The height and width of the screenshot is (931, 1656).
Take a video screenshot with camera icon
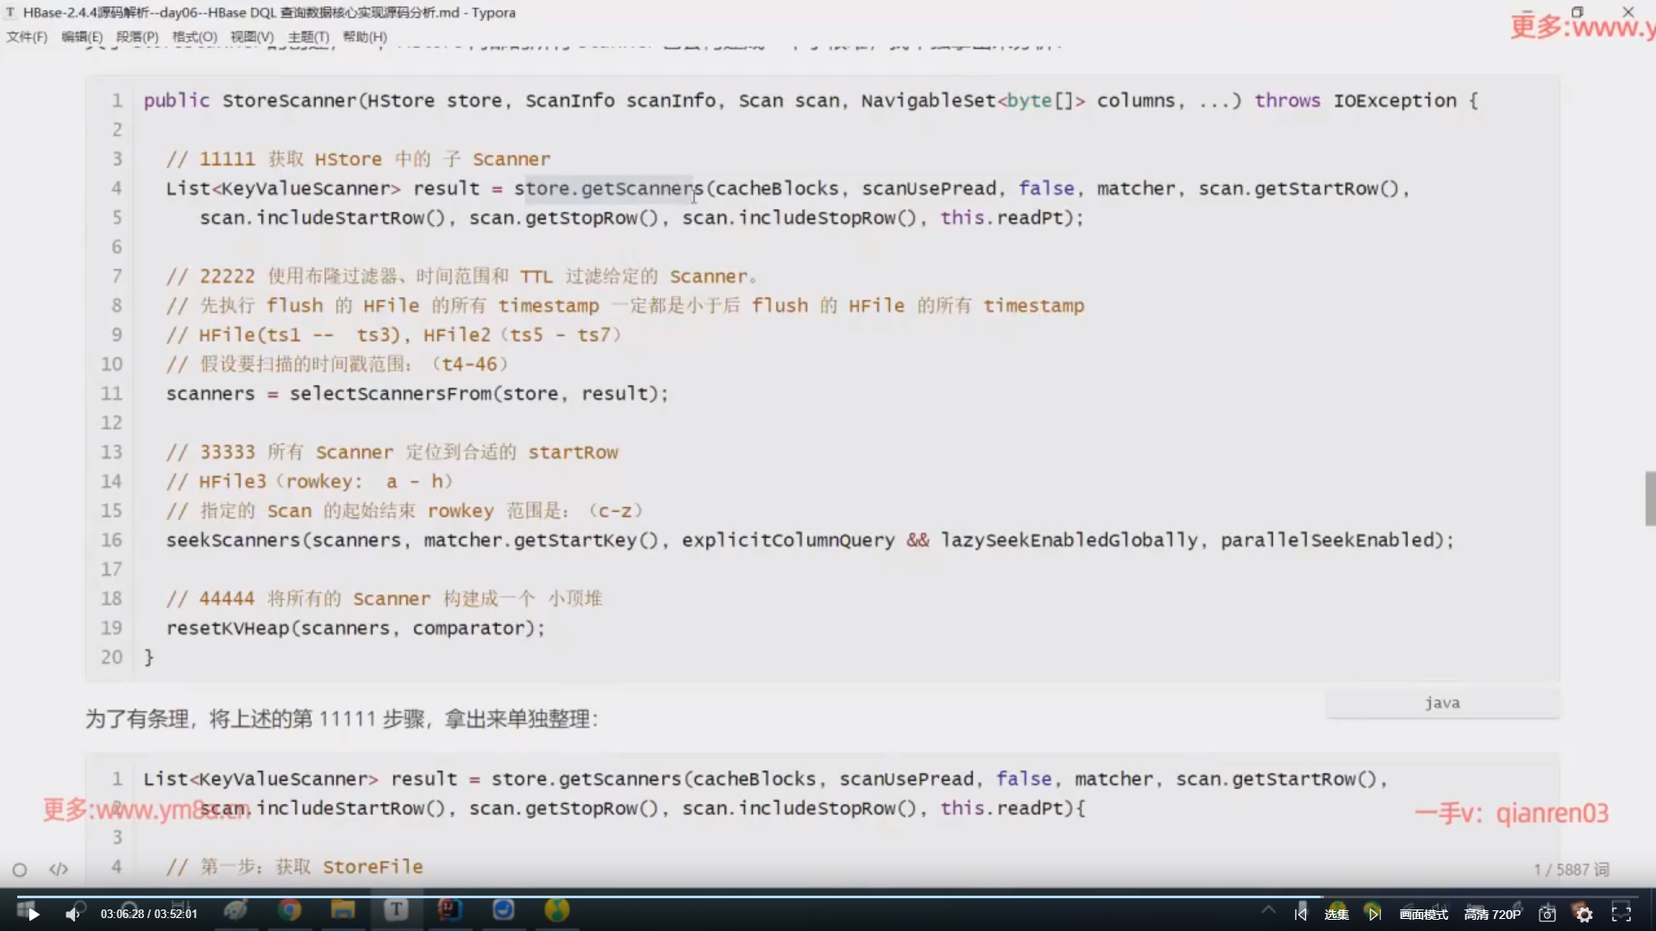tap(1547, 914)
